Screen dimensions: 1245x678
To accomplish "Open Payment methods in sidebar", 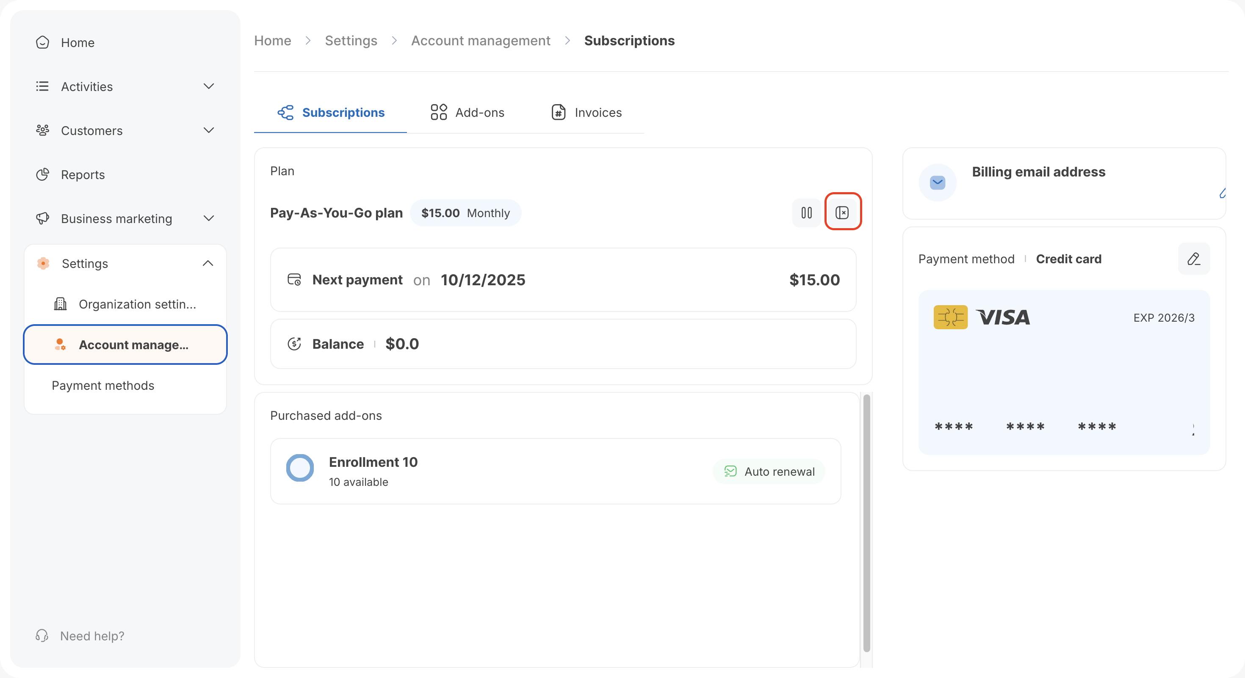I will pos(103,386).
